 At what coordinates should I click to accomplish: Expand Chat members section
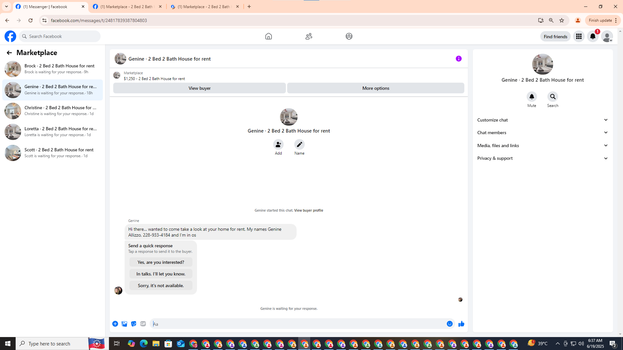pyautogui.click(x=543, y=133)
